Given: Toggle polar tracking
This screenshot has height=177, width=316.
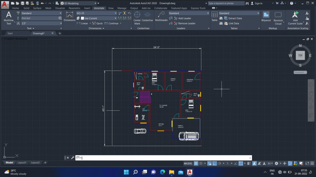Looking at the screenshot, I should [x=219, y=163].
